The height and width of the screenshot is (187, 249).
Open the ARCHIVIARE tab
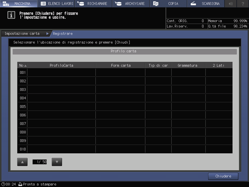(x=131, y=3)
